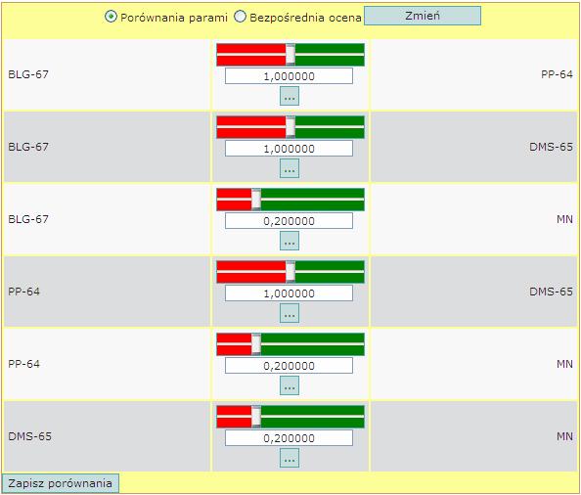Click value field for BLG-67 vs DMS-65
Screen dimensions: 581x495
[x=289, y=149]
